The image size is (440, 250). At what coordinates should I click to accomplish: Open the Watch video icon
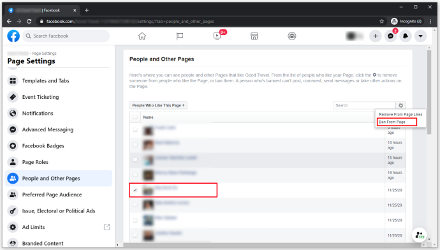[217, 36]
